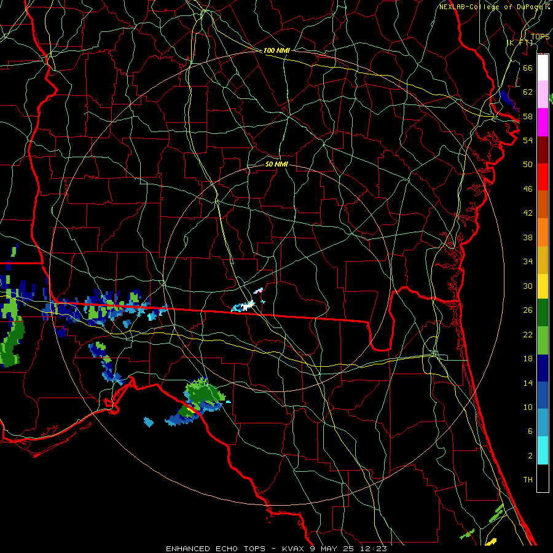Screen dimensions: 553x553
Task: Click the 54 legend value
Action: 528,140
